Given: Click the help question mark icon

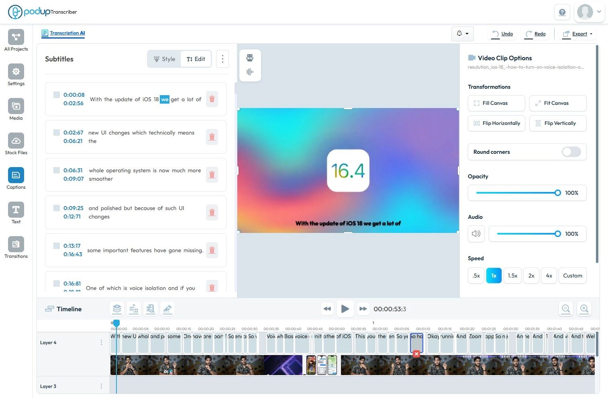Looking at the screenshot, I should [x=562, y=12].
